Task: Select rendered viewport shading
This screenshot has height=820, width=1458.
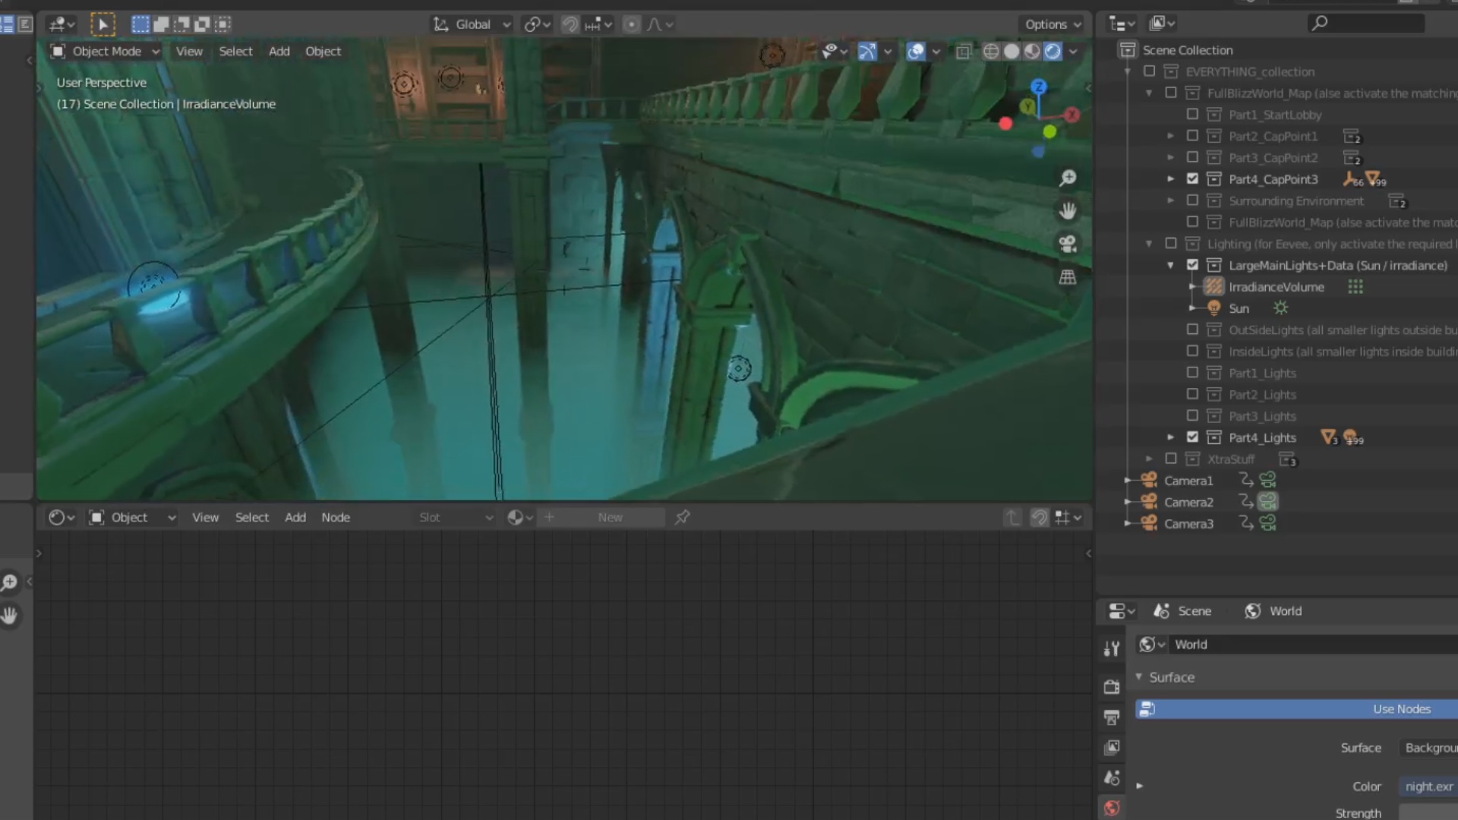Action: pos(1052,51)
